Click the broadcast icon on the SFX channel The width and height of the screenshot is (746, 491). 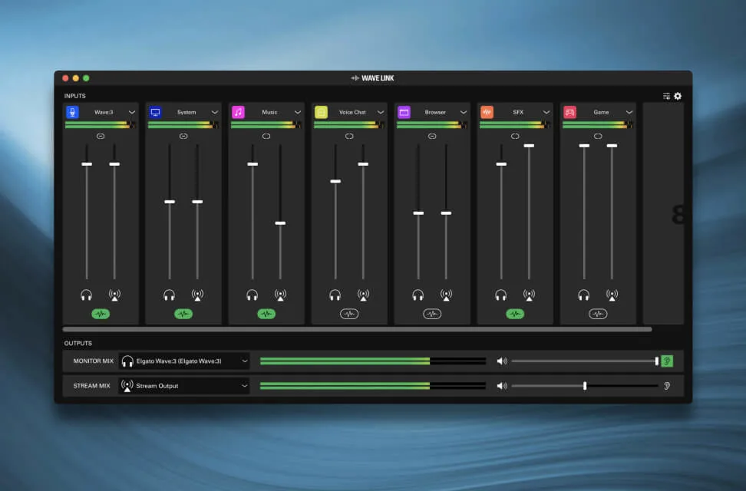528,294
